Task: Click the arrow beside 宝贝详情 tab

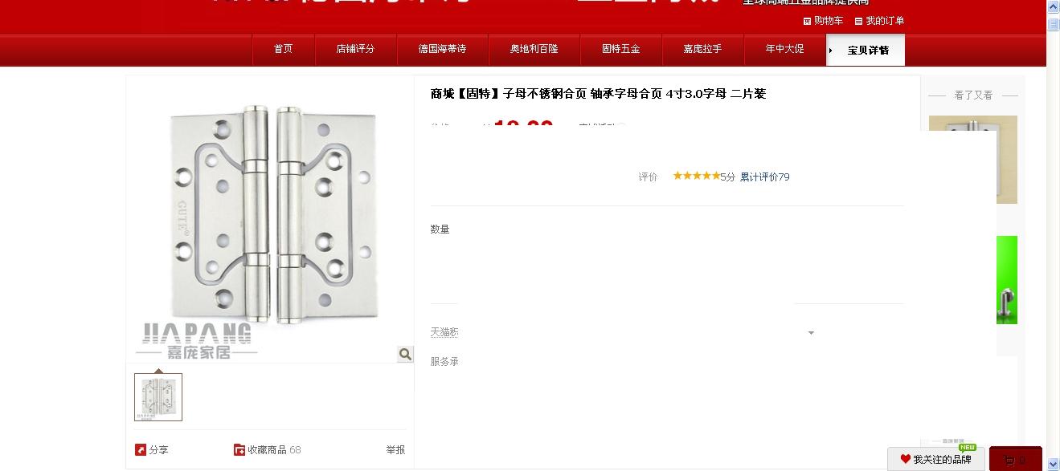Action: pos(831,50)
